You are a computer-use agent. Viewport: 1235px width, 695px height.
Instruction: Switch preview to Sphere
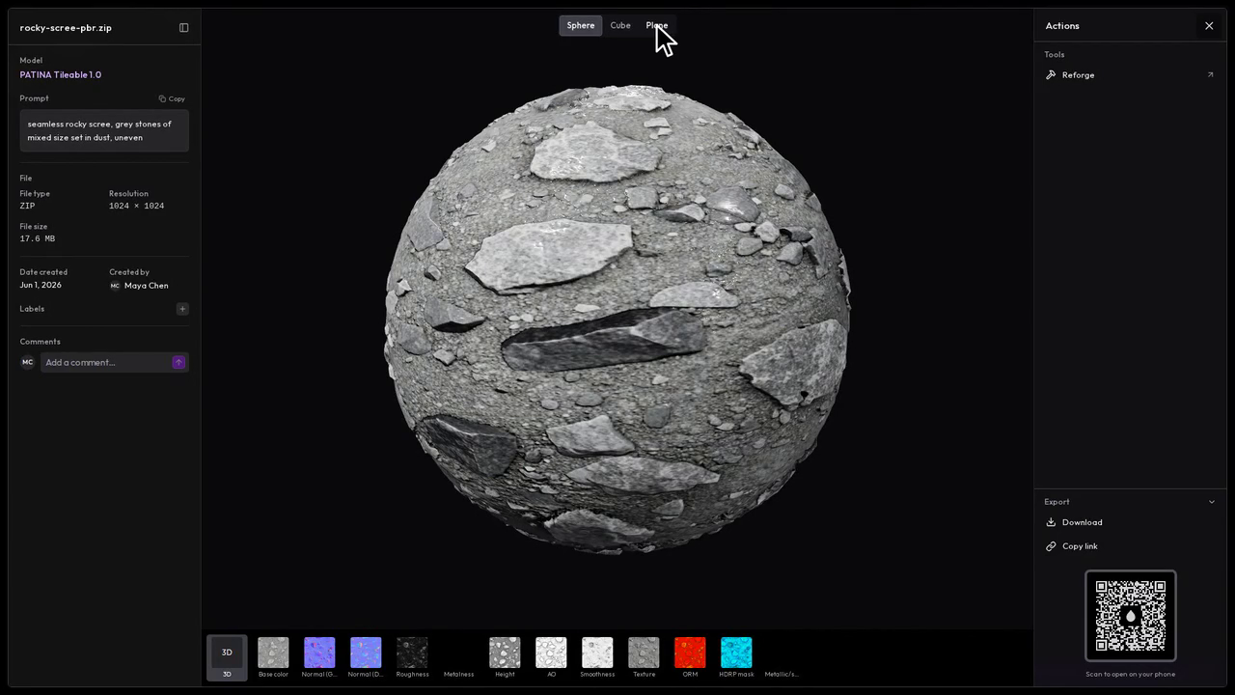tap(581, 25)
